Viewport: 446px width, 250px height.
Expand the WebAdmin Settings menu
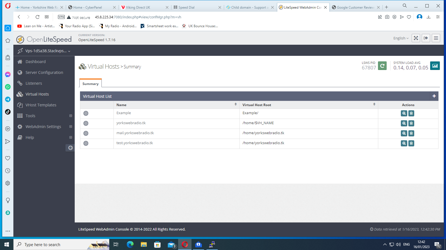[71, 127]
